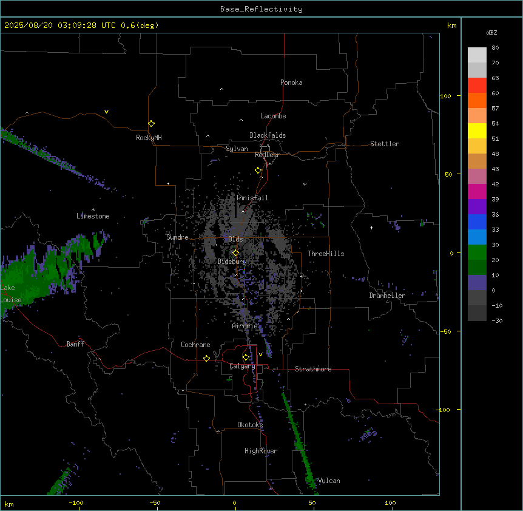This screenshot has width=523, height=511.
Task: Click the -50 tick on the right axis
Action: (x=446, y=331)
